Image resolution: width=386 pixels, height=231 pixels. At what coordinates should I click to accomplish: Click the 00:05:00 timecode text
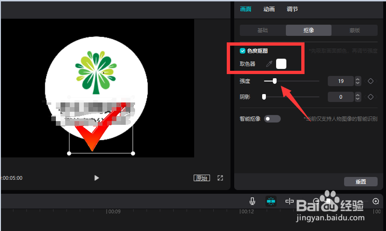click(x=12, y=178)
